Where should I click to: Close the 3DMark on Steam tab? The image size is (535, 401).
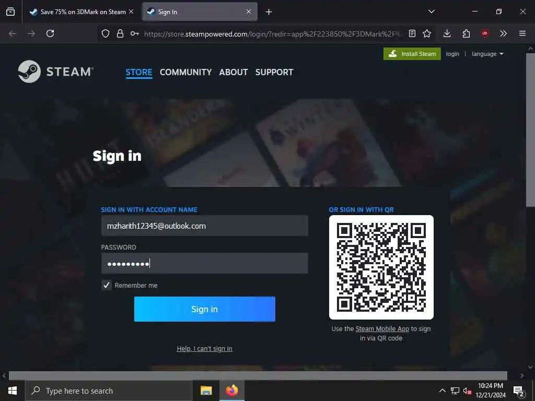click(x=131, y=11)
